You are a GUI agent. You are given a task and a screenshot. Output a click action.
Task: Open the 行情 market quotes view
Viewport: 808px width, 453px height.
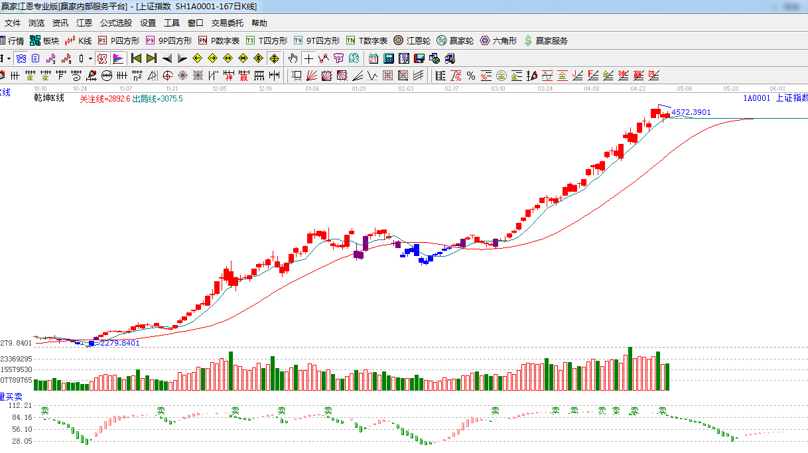12,40
